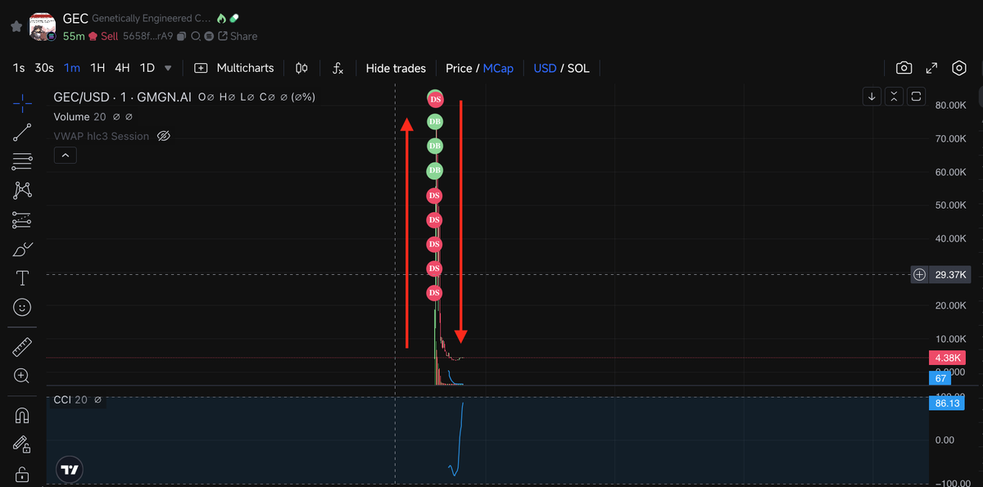Viewport: 983px width, 487px height.
Task: Switch chart interval to 30s
Action: pos(44,68)
